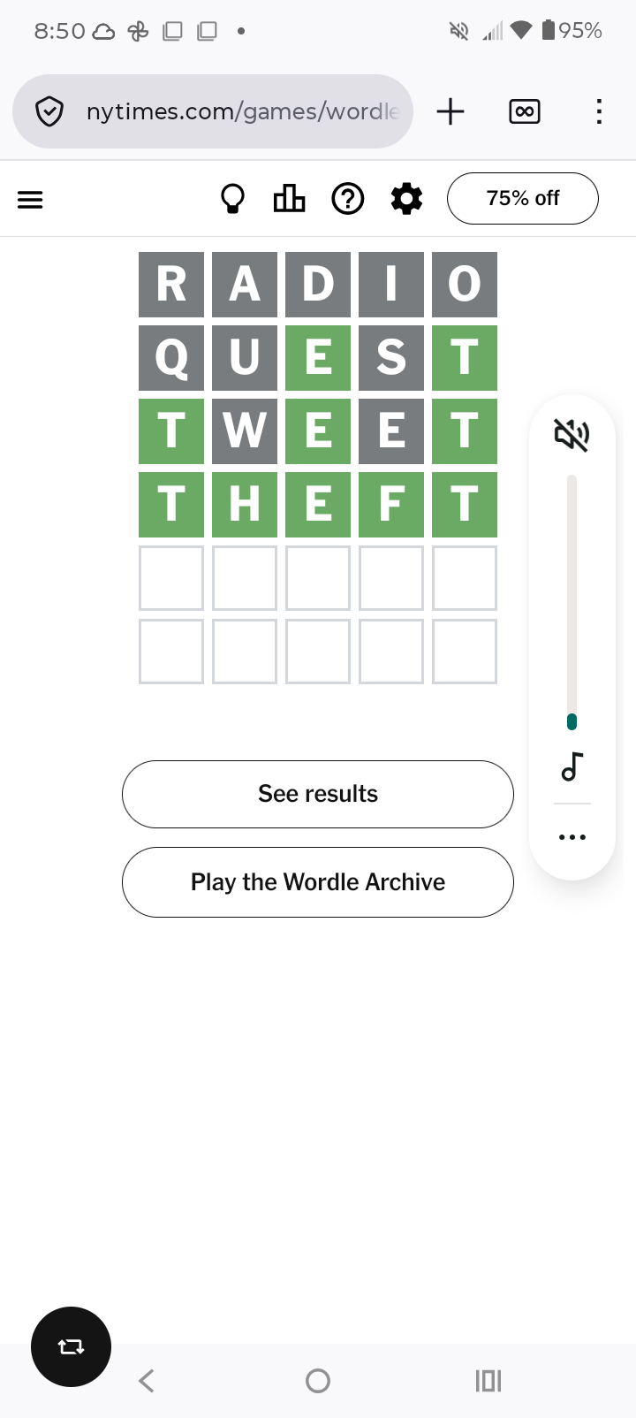Screen dimensions: 636x1418
Task: Open the Wordle hamburger navigation menu
Action: click(x=30, y=199)
